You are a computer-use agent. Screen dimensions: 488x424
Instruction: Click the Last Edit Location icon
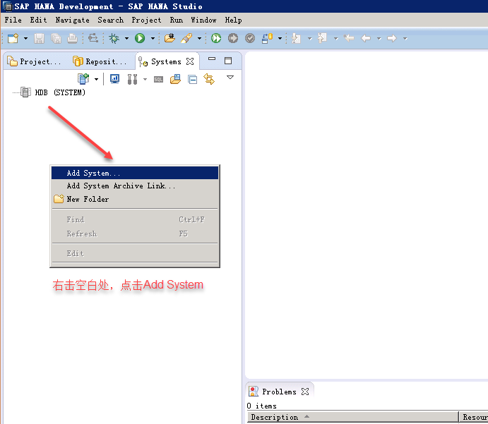(349, 38)
